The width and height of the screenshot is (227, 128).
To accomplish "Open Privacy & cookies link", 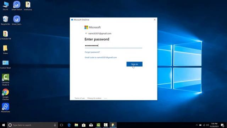I will [94, 98].
